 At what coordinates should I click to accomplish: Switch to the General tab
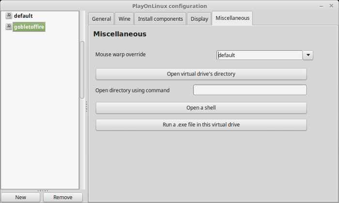(x=101, y=19)
